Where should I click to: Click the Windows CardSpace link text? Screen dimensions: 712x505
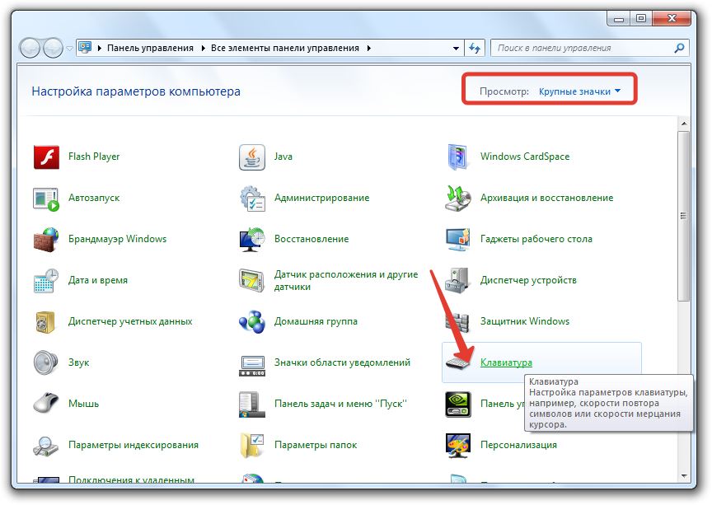point(525,157)
